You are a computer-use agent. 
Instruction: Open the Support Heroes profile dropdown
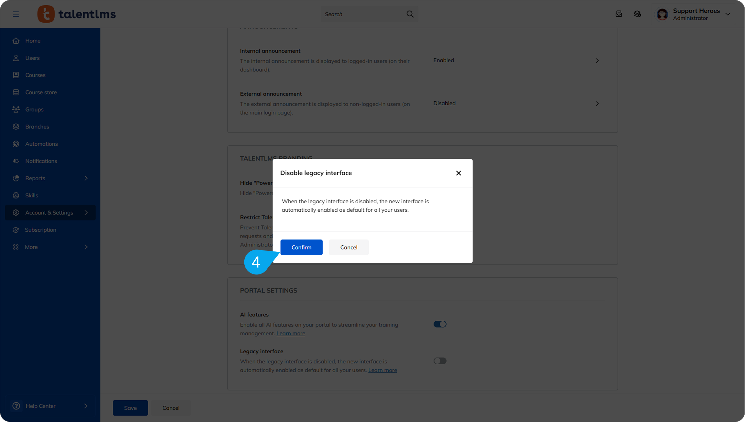pyautogui.click(x=728, y=14)
